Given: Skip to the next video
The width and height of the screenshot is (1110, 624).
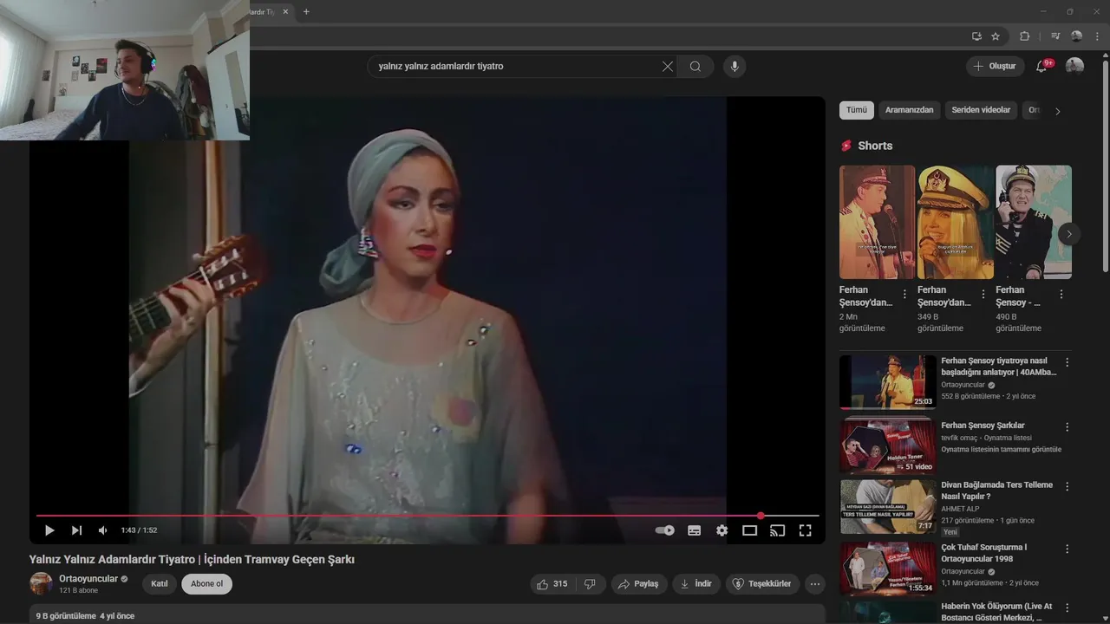Looking at the screenshot, I should 76,530.
